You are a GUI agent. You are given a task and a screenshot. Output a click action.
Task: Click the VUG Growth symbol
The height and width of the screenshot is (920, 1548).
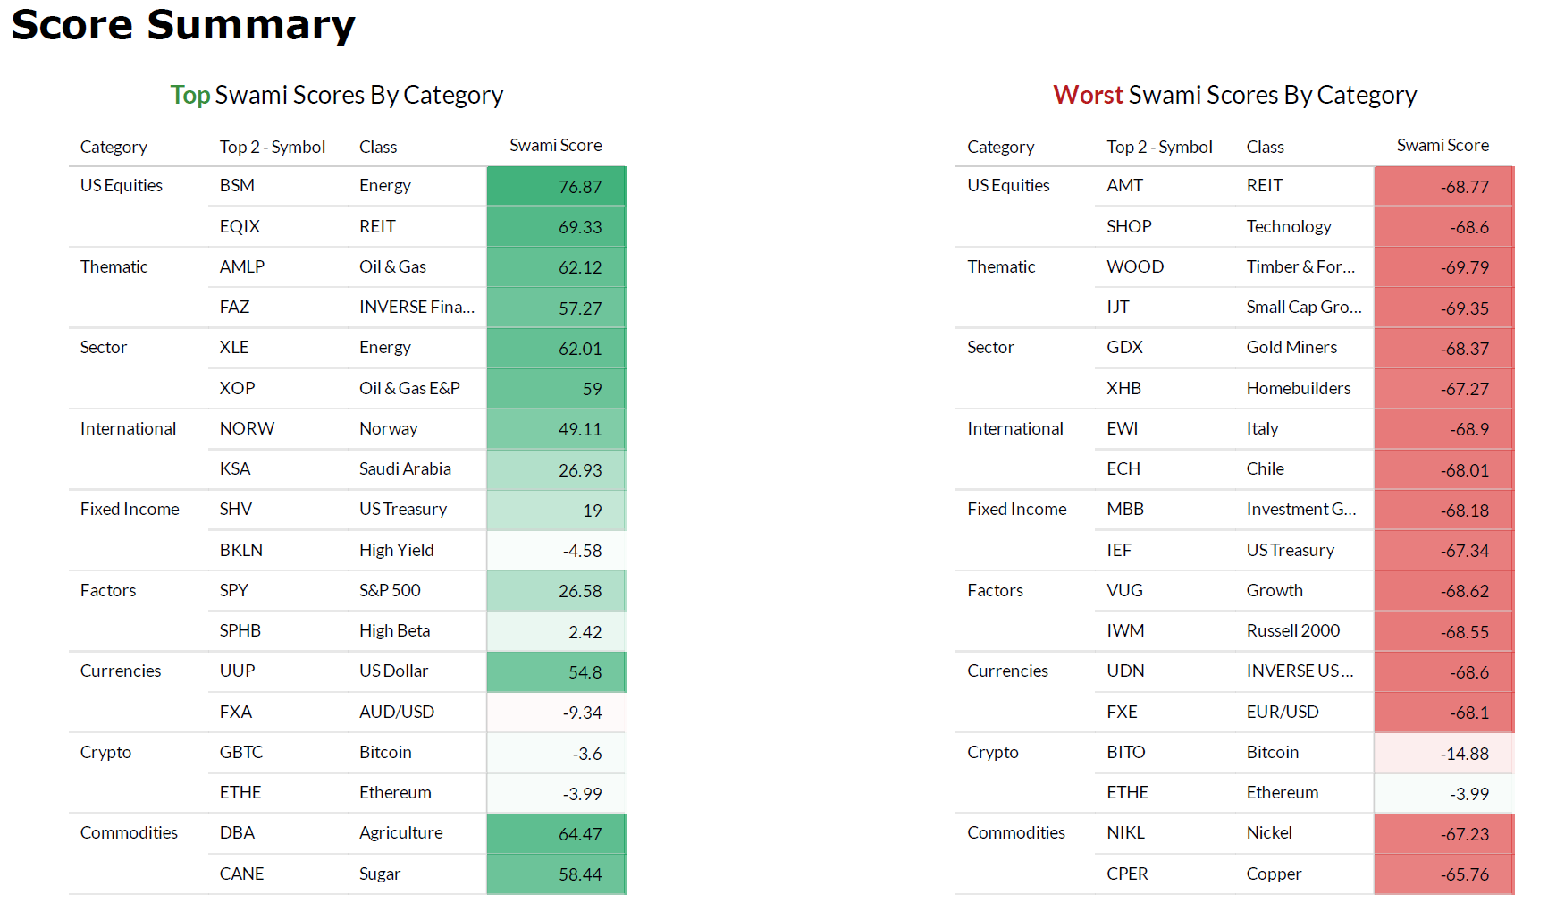(1124, 590)
